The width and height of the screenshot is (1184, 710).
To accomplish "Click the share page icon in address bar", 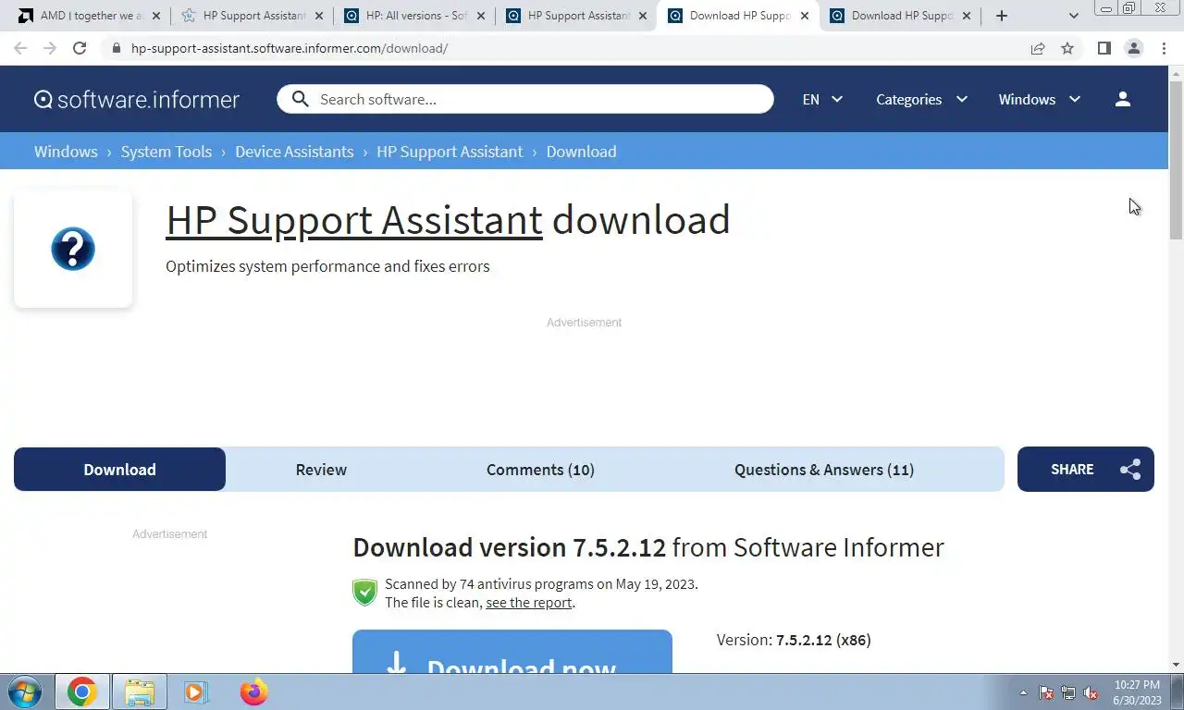I will [x=1038, y=48].
